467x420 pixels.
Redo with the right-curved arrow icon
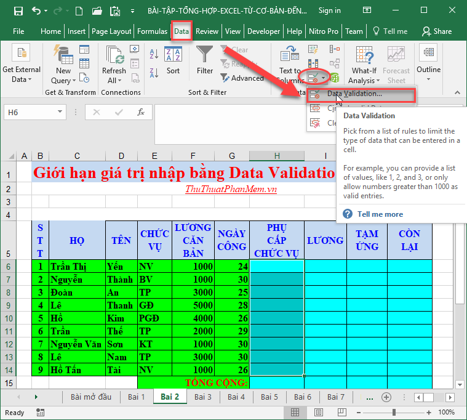click(57, 11)
